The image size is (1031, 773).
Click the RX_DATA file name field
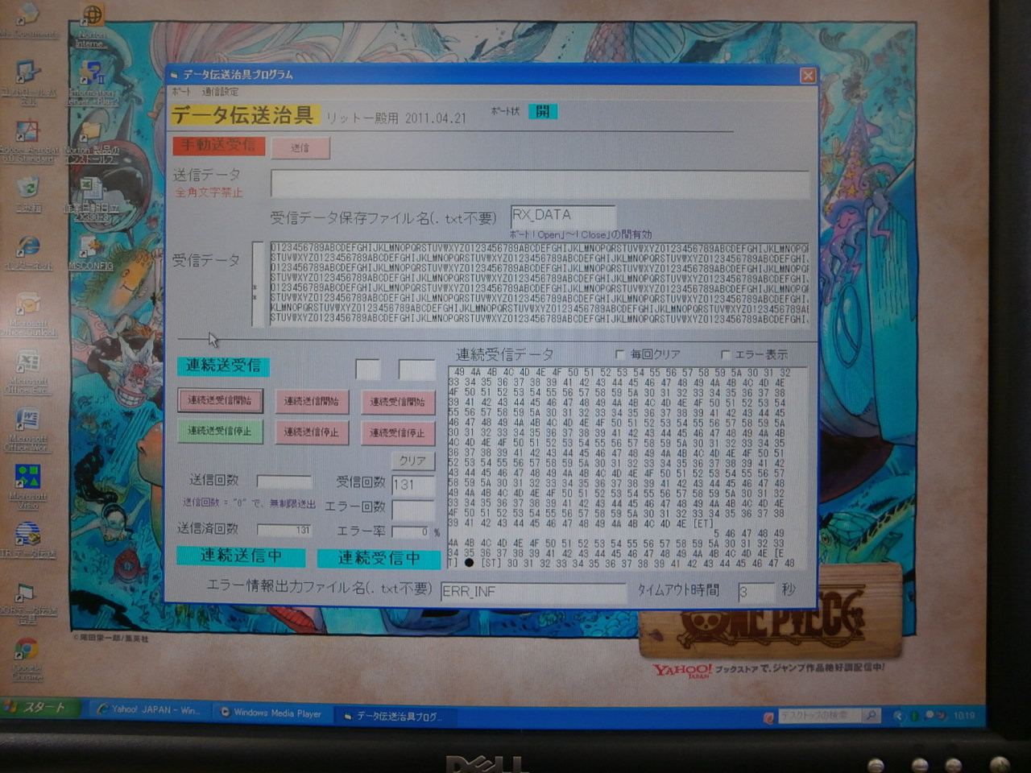[563, 216]
